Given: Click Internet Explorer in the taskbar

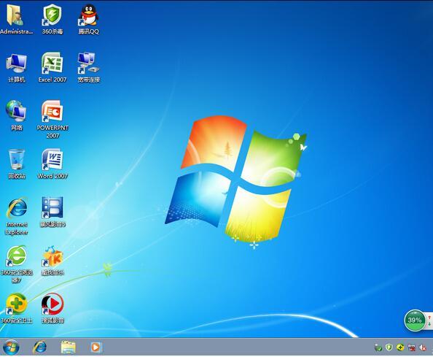Looking at the screenshot, I should 39,347.
